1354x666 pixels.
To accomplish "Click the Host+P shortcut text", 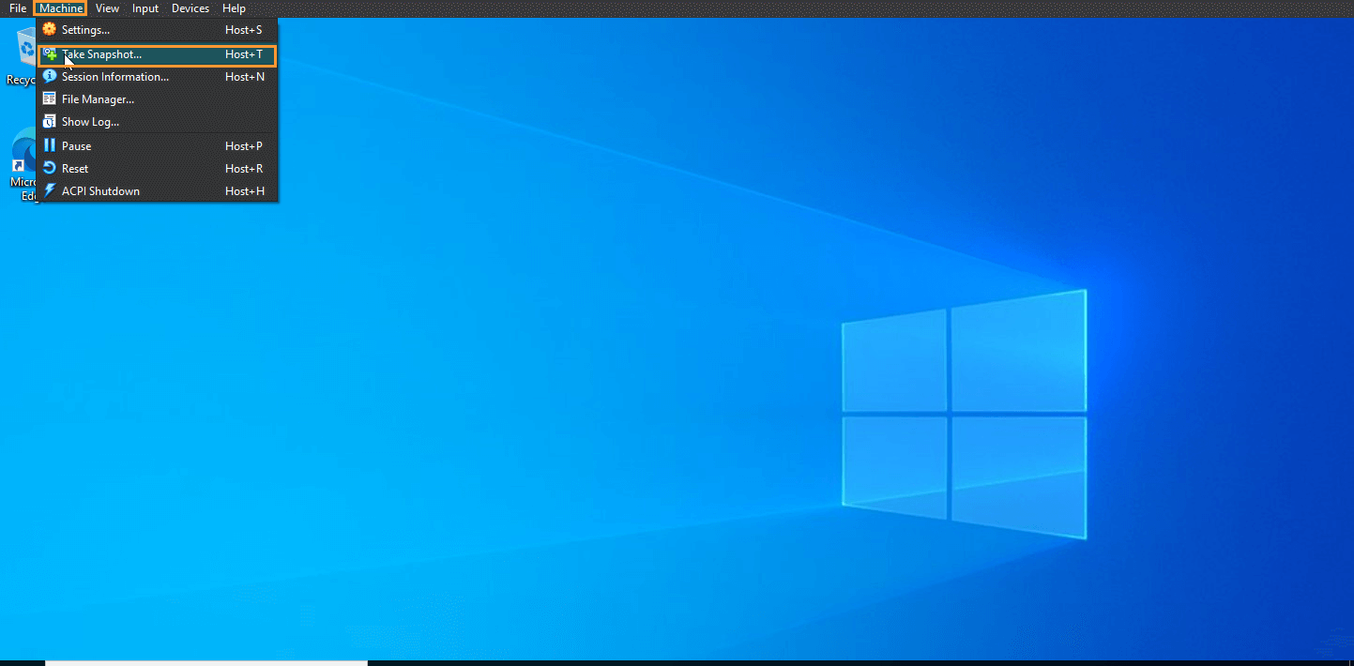I will click(244, 146).
